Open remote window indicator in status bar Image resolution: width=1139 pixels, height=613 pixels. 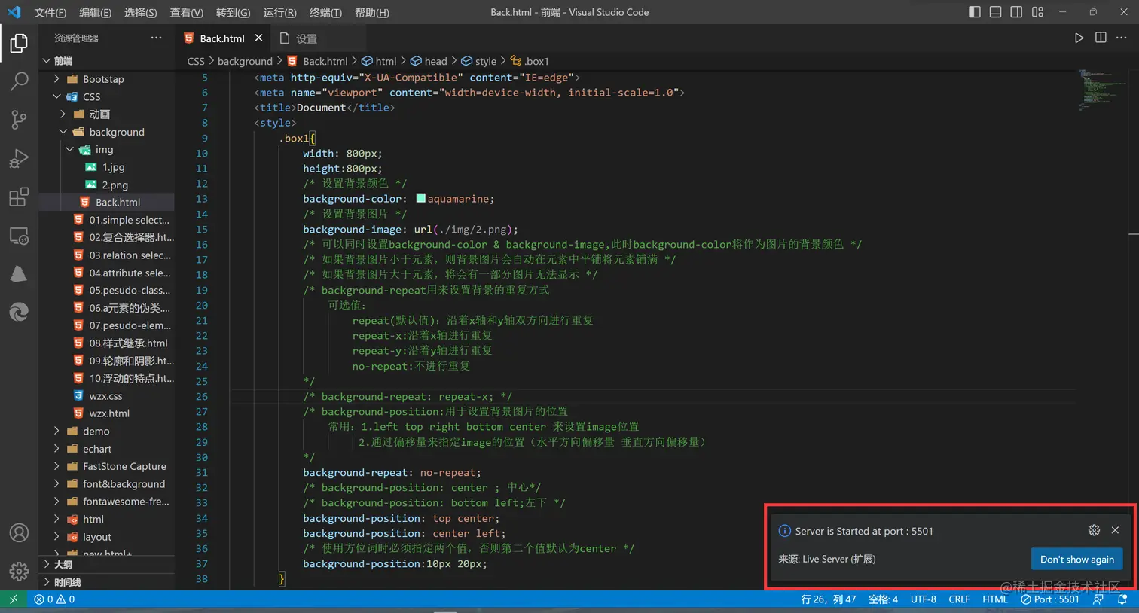pyautogui.click(x=13, y=599)
